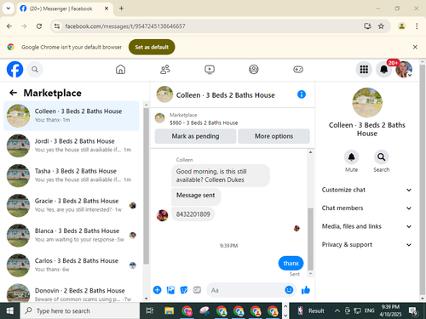Viewport: 426px width, 319px height.
Task: Open Tasha · 3 Beds 2 Baths House chat
Action: click(x=72, y=175)
